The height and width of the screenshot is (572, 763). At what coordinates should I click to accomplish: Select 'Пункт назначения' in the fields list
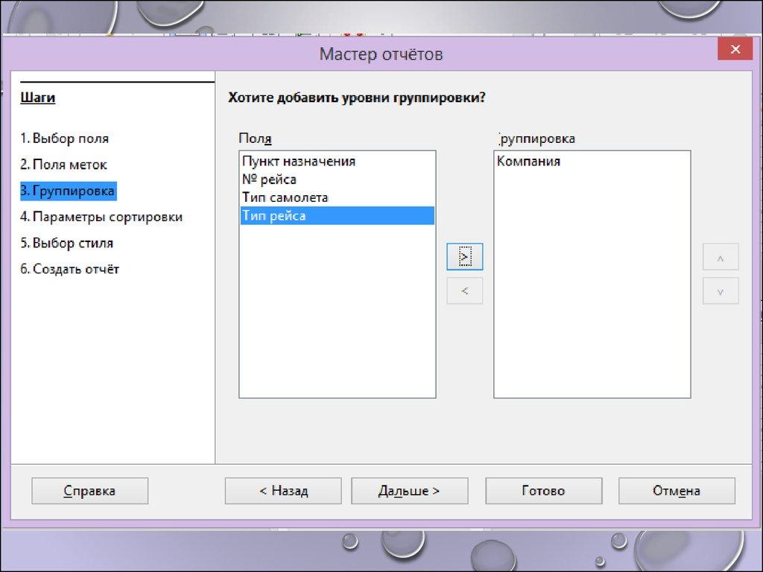tap(298, 161)
